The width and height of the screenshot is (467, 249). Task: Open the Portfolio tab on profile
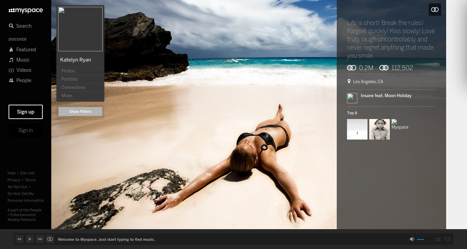pyautogui.click(x=80, y=79)
